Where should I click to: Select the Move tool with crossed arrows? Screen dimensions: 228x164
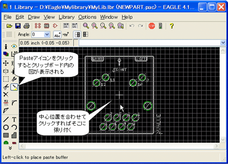6,63
